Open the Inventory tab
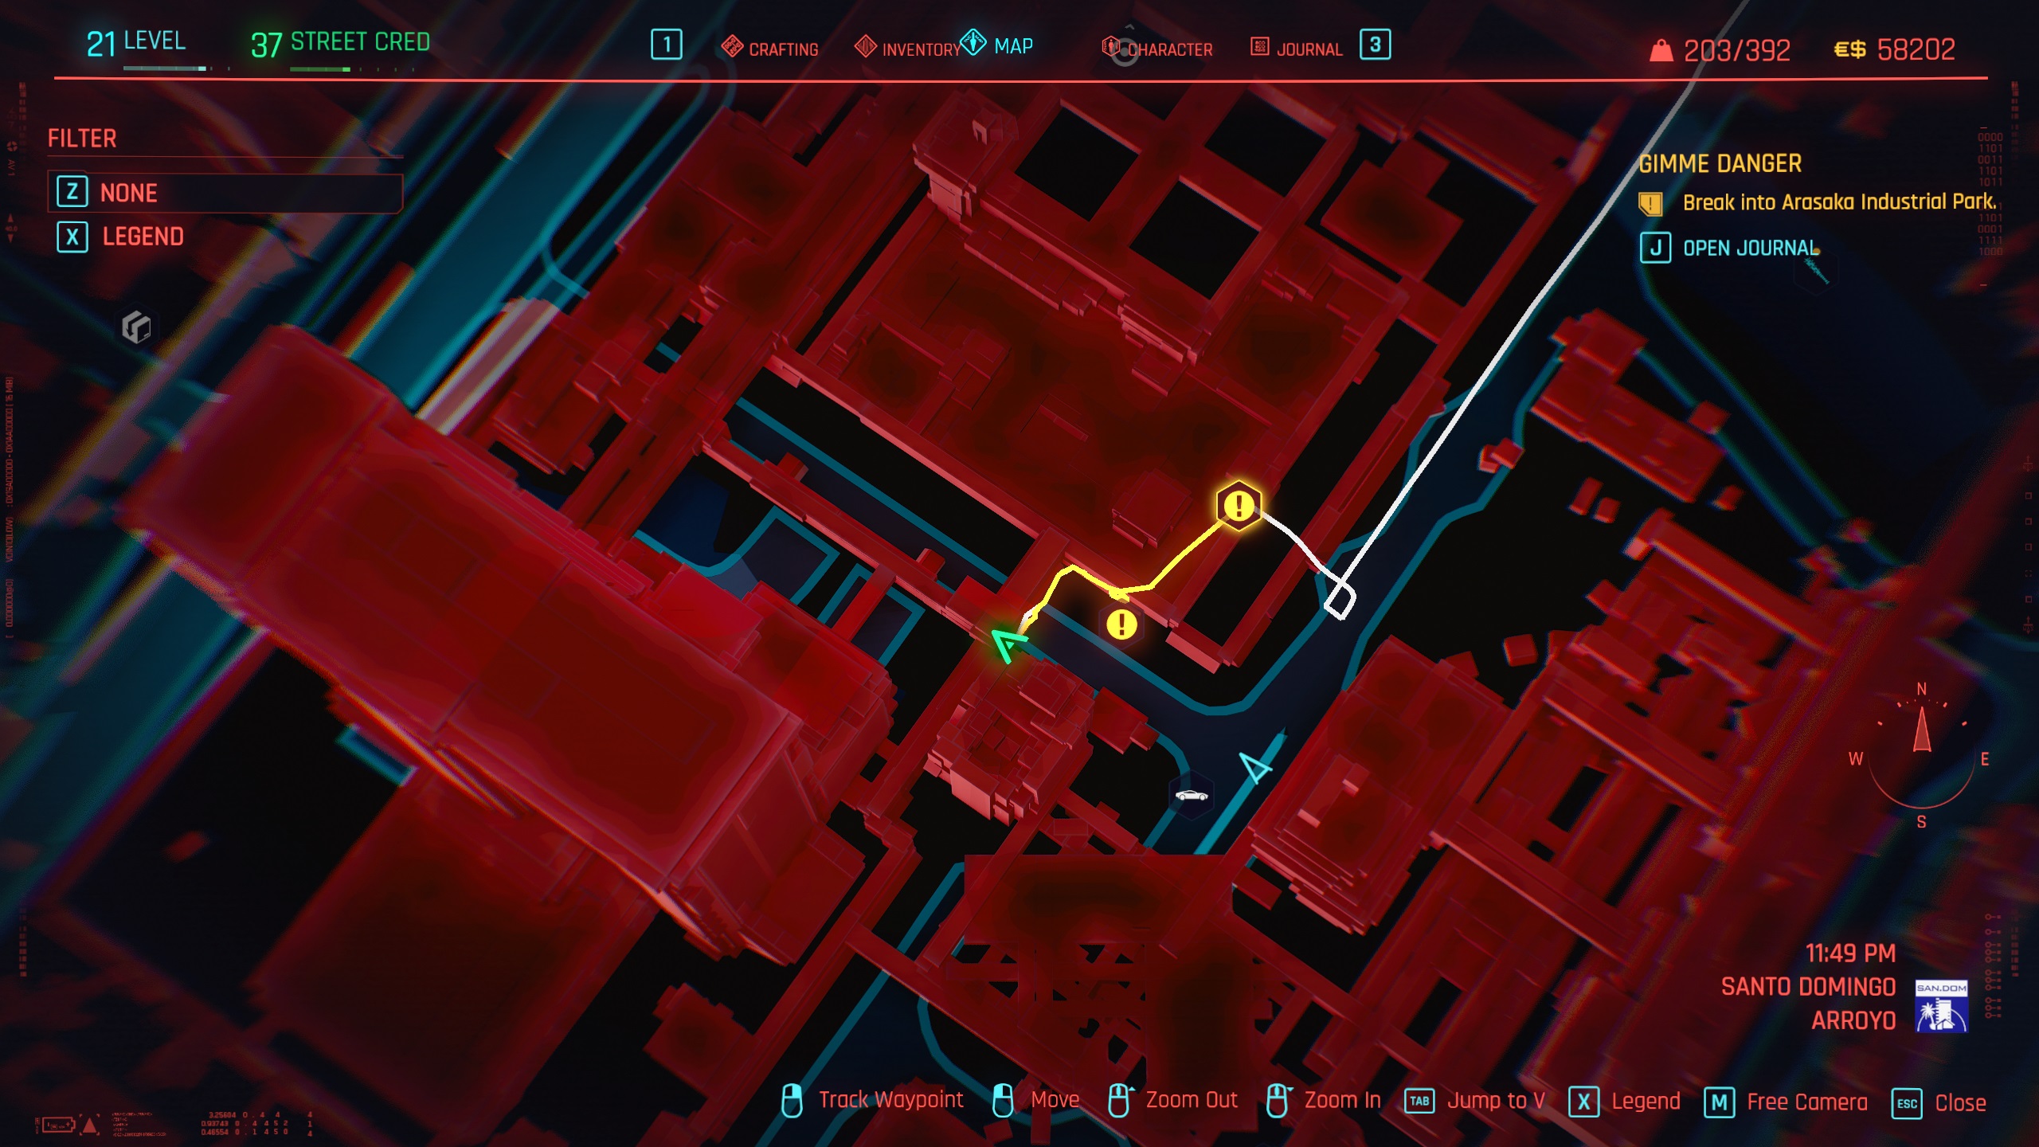This screenshot has width=2039, height=1147. coord(907,48)
